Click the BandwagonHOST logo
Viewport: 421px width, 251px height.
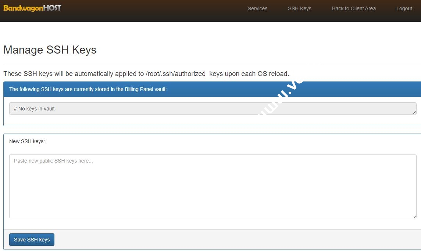pyautogui.click(x=32, y=8)
